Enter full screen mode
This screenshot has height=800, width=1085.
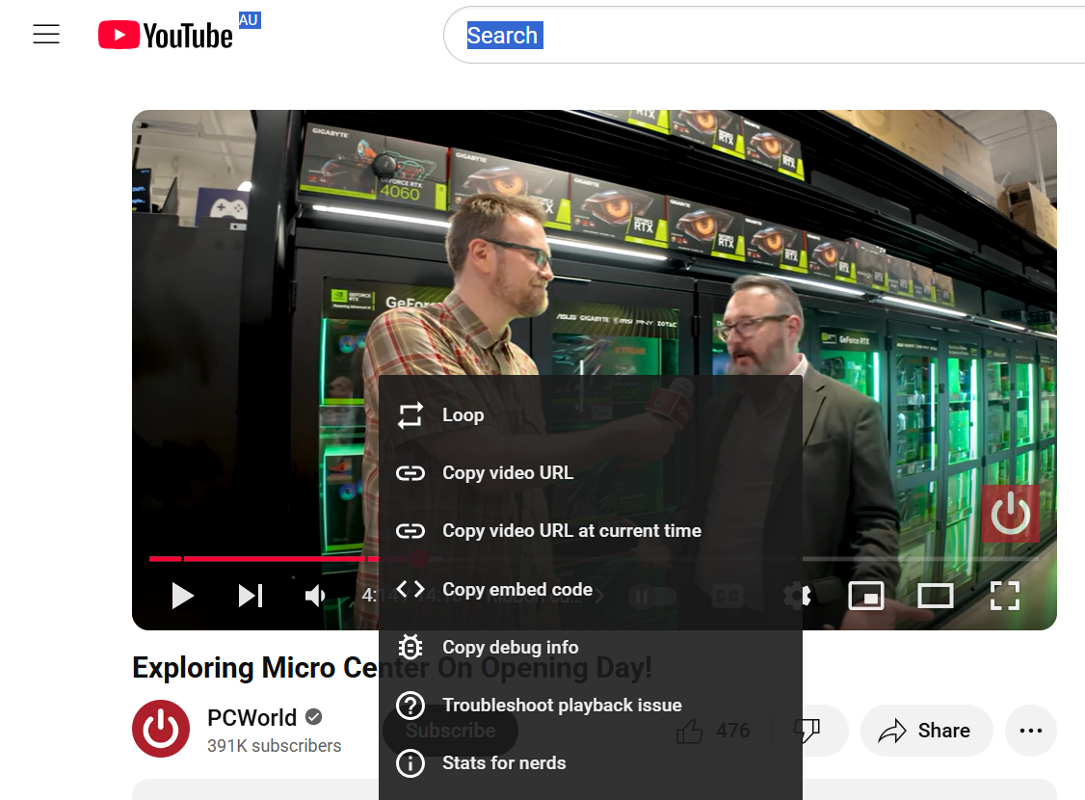click(1005, 596)
